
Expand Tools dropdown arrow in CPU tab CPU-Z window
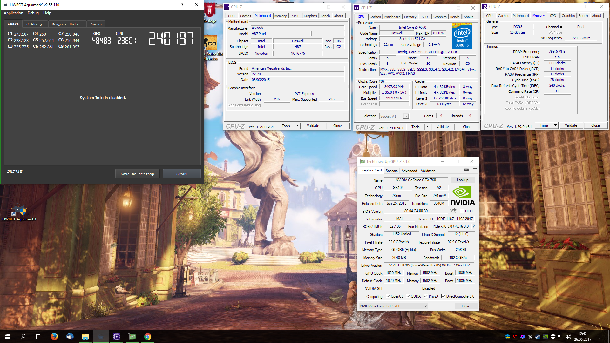coord(427,127)
